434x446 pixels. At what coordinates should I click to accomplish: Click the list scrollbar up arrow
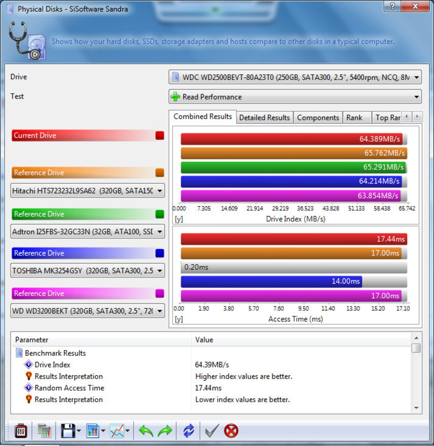pos(417,338)
